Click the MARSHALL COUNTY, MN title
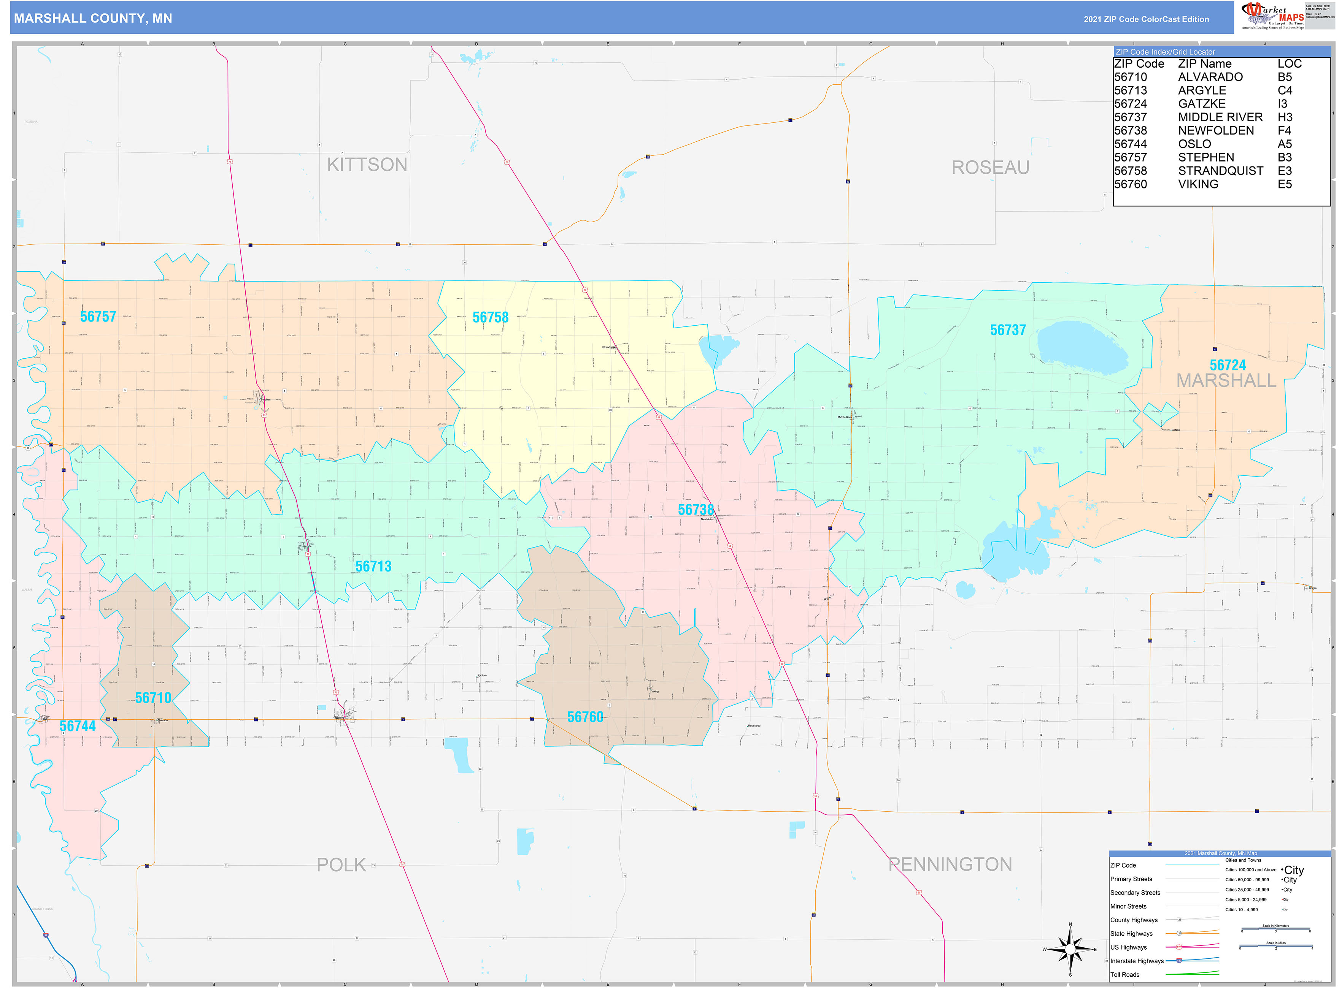The width and height of the screenshot is (1342, 988). click(93, 19)
